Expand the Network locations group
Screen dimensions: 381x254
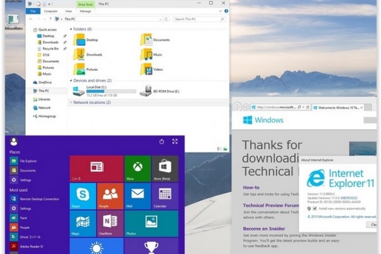71,102
